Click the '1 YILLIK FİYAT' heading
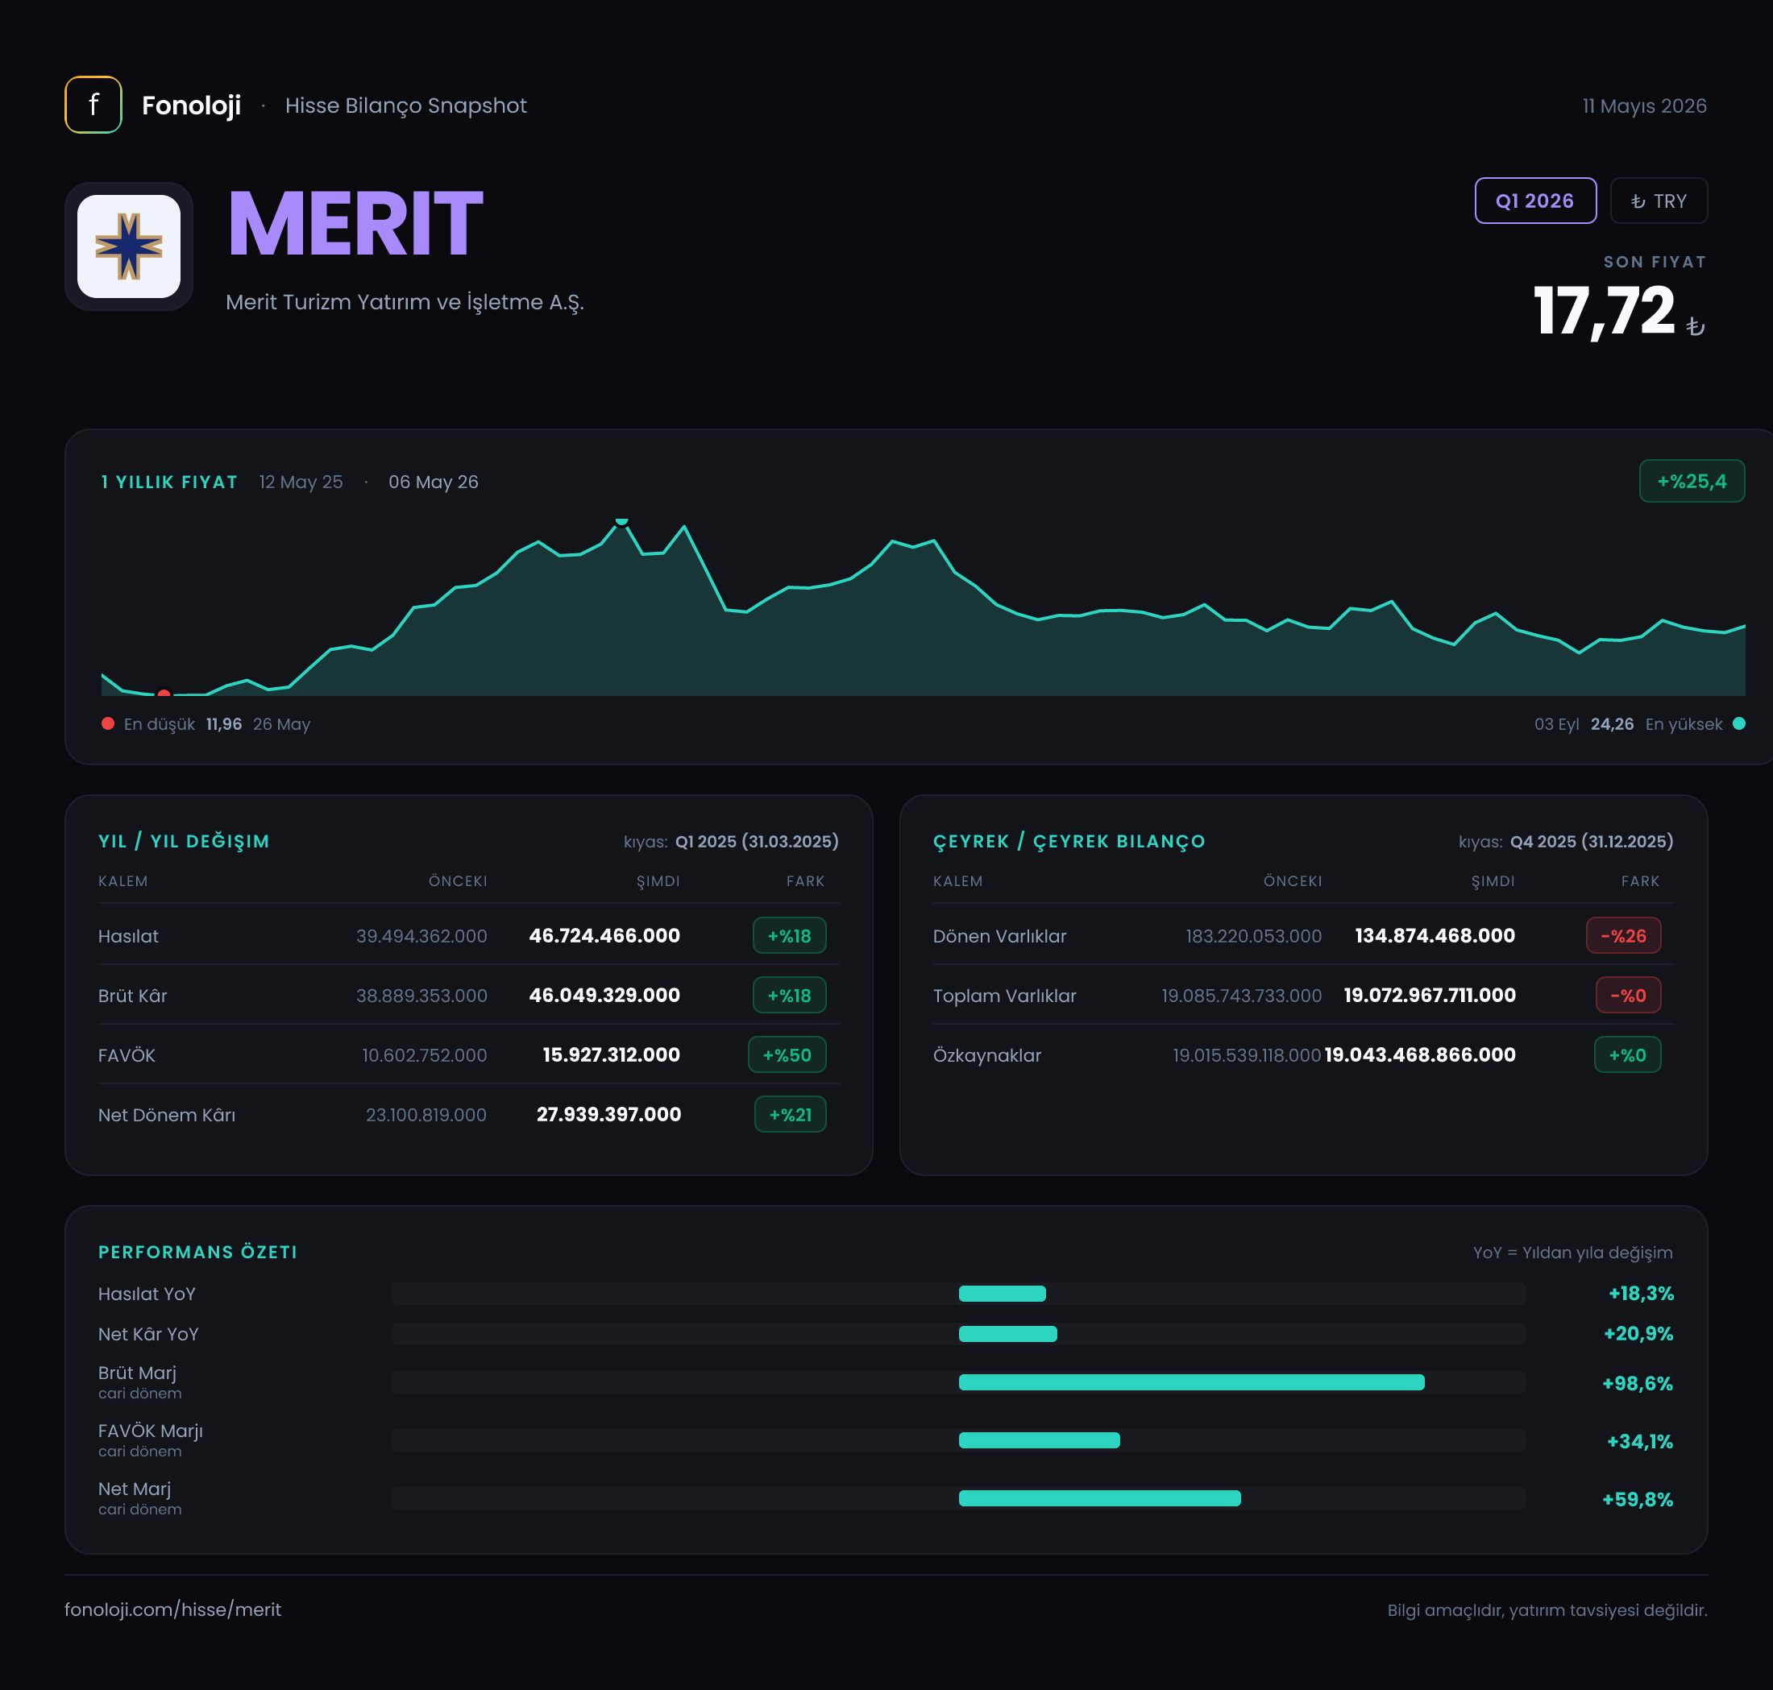The image size is (1773, 1690). (x=169, y=482)
